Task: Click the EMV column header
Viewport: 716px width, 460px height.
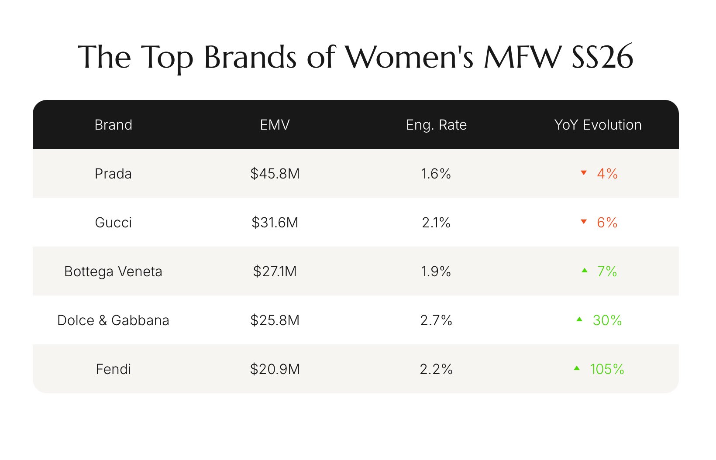Action: pyautogui.click(x=275, y=125)
